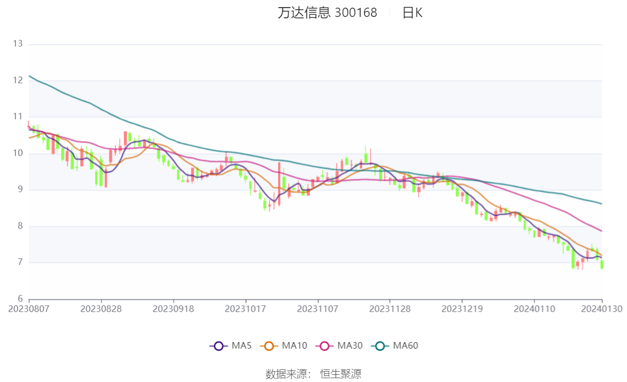Select the 日K period label
Image resolution: width=627 pixels, height=382 pixels.
click(x=412, y=13)
